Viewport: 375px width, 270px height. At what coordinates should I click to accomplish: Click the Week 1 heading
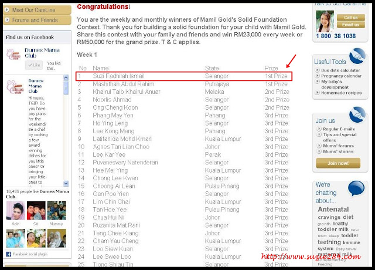coord(87,55)
